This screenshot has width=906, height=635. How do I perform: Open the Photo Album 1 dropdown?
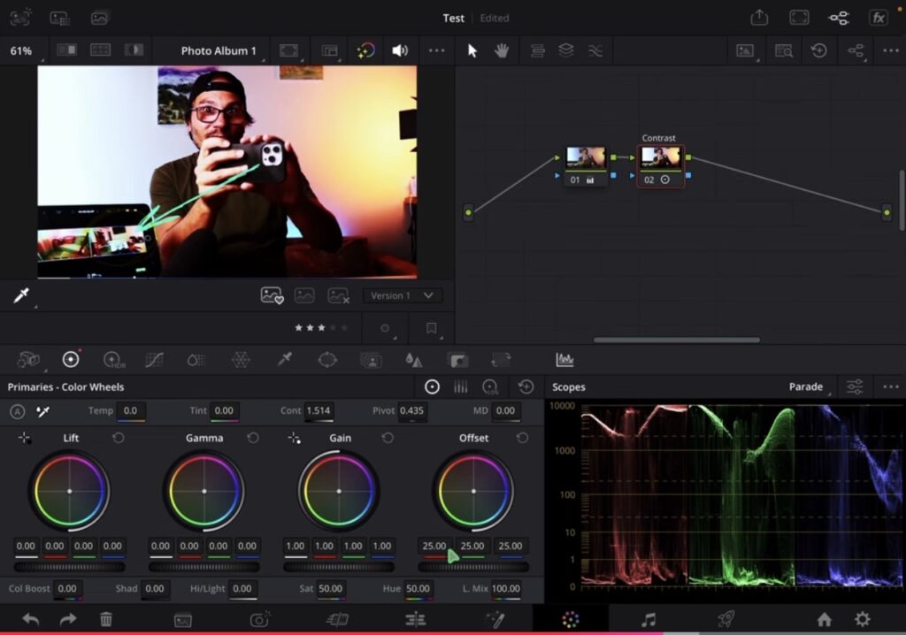pos(219,50)
